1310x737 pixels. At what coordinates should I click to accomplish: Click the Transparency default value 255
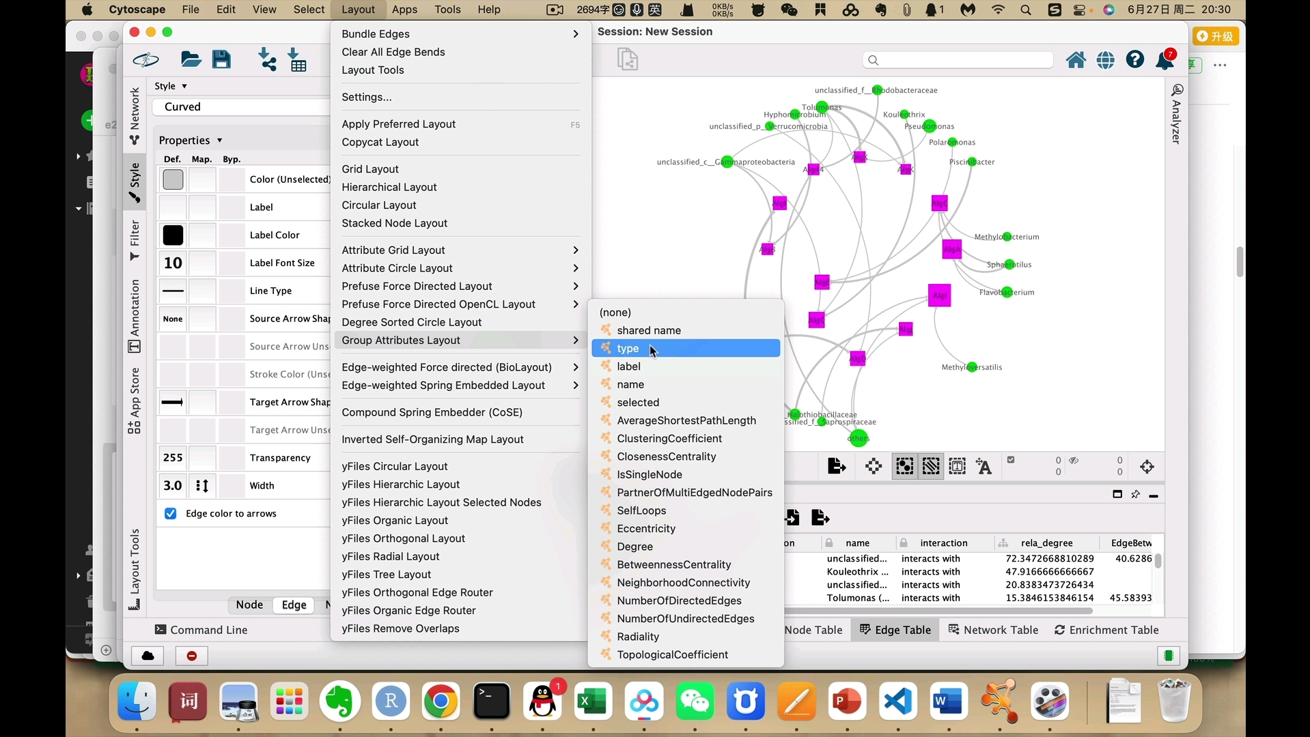click(x=173, y=458)
